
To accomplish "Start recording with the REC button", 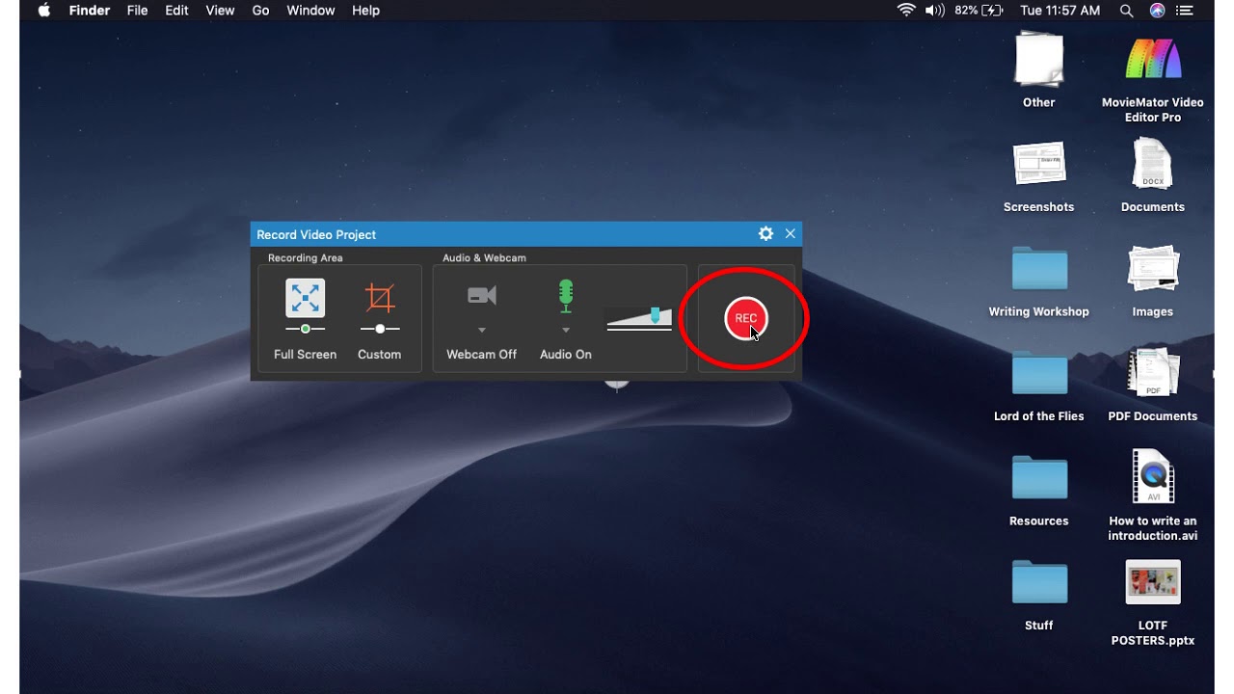I will point(745,318).
